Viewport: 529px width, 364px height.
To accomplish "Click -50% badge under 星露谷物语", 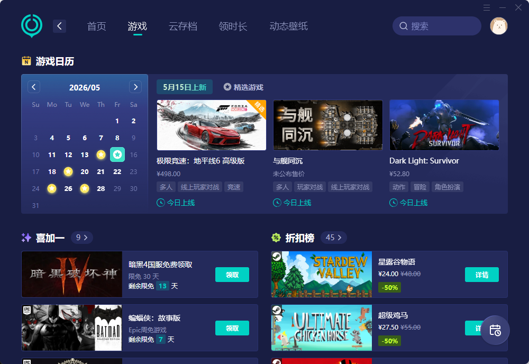I will click(390, 287).
